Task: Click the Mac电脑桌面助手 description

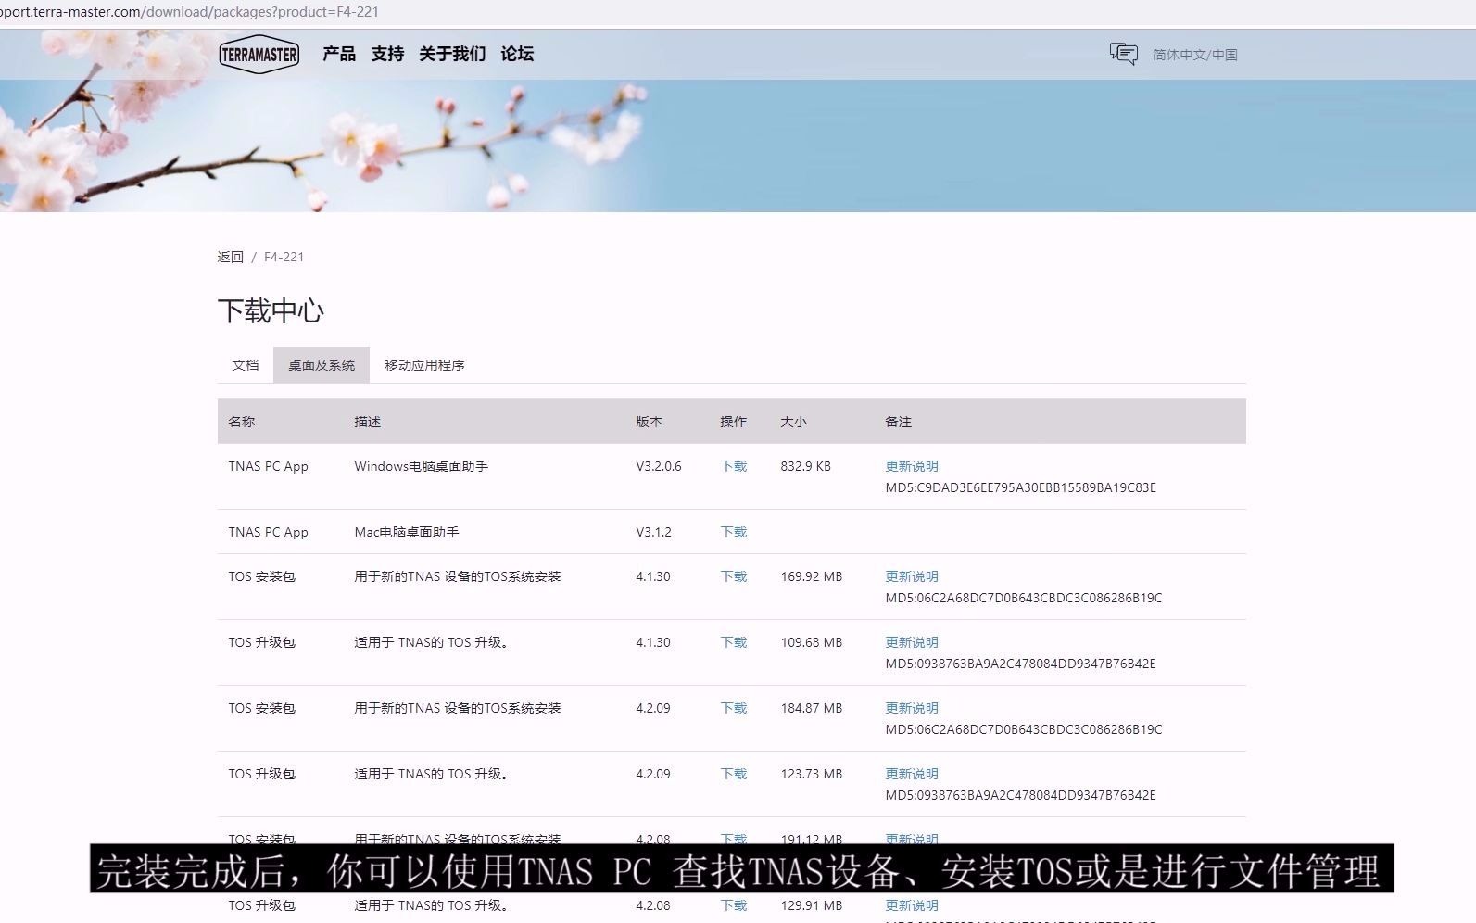Action: pos(407,532)
